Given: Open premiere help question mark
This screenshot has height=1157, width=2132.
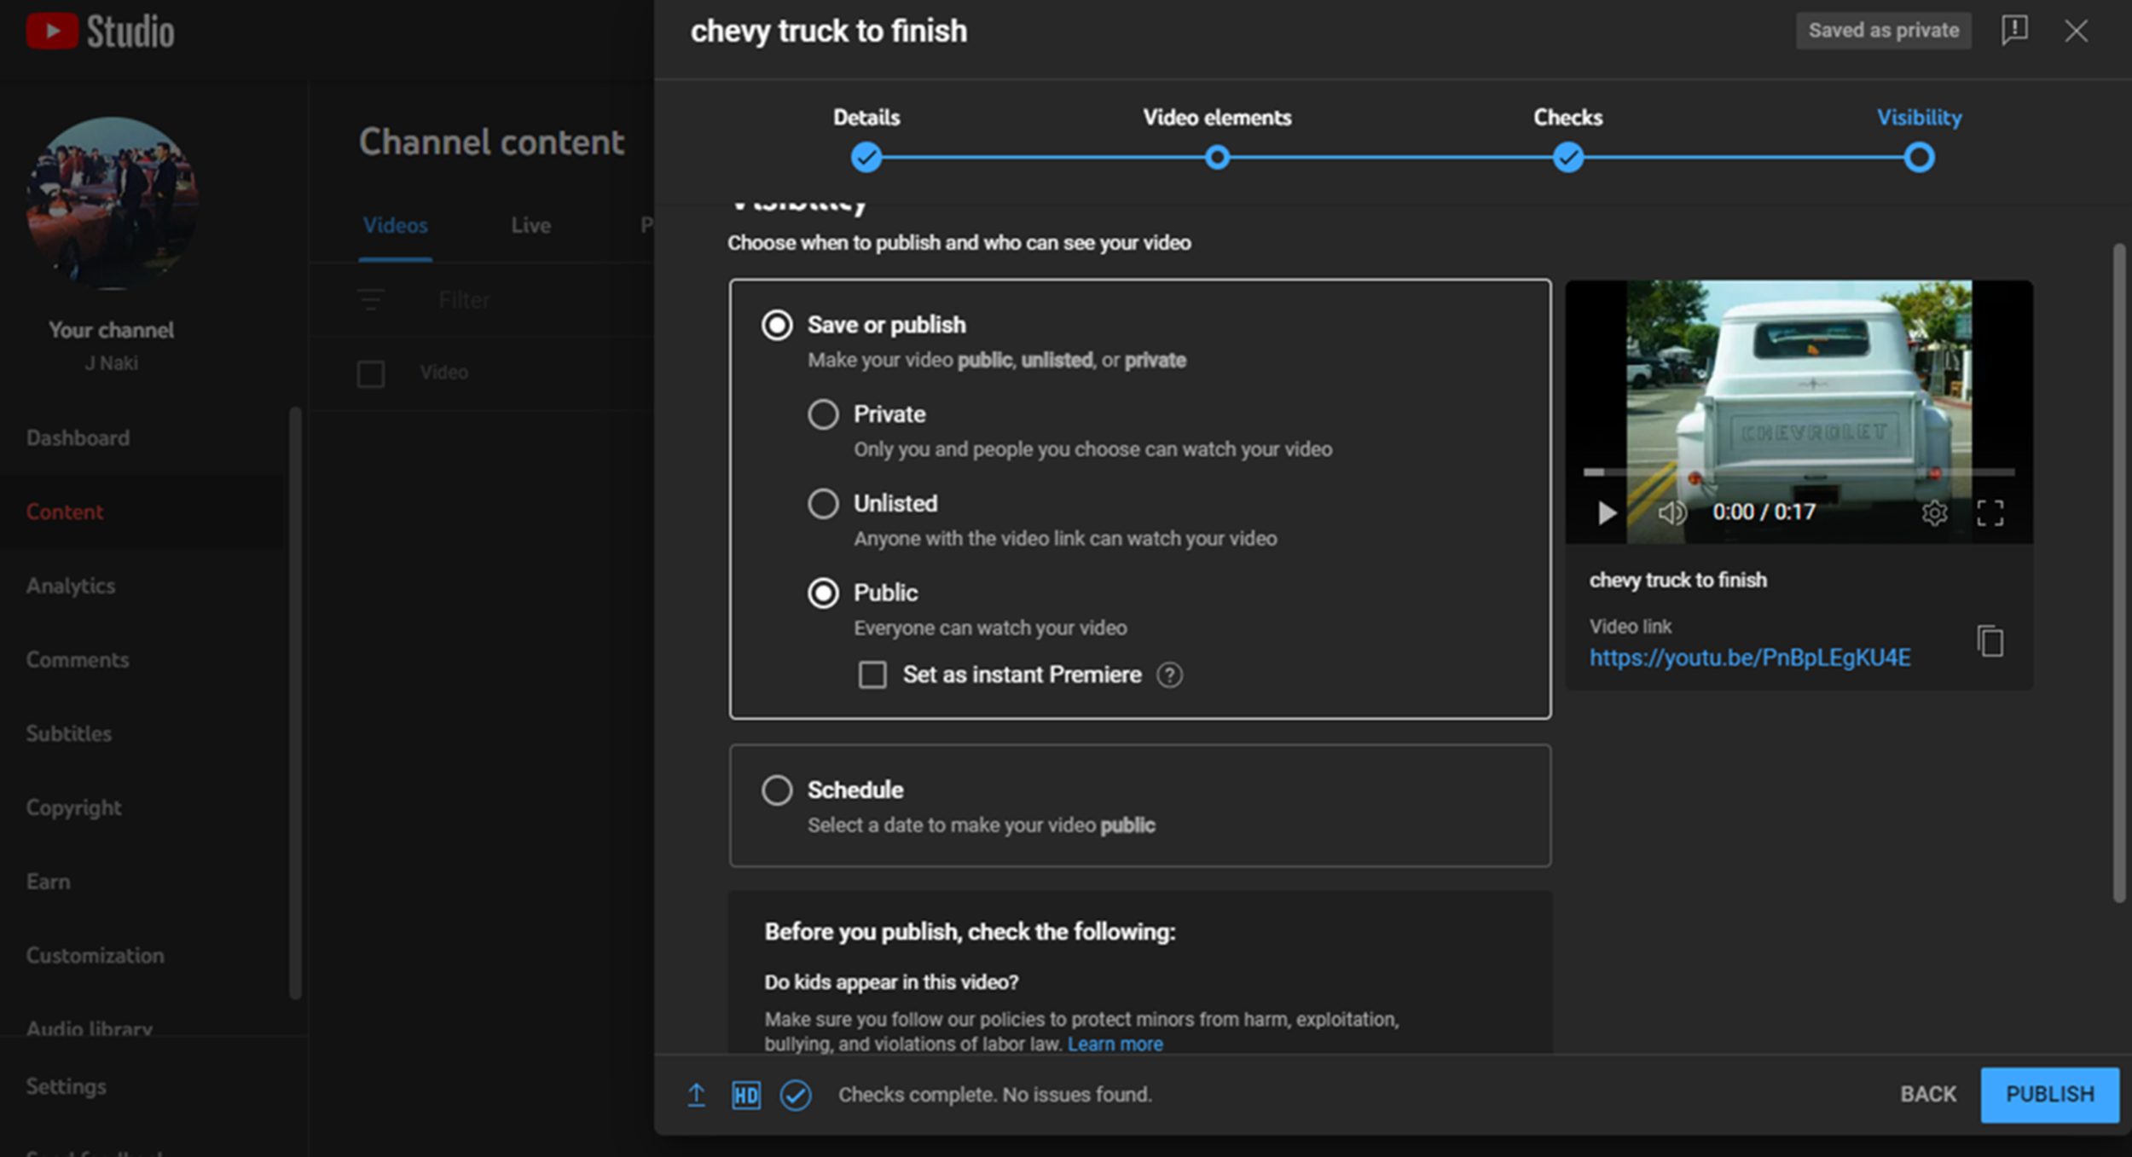Looking at the screenshot, I should pyautogui.click(x=1169, y=675).
